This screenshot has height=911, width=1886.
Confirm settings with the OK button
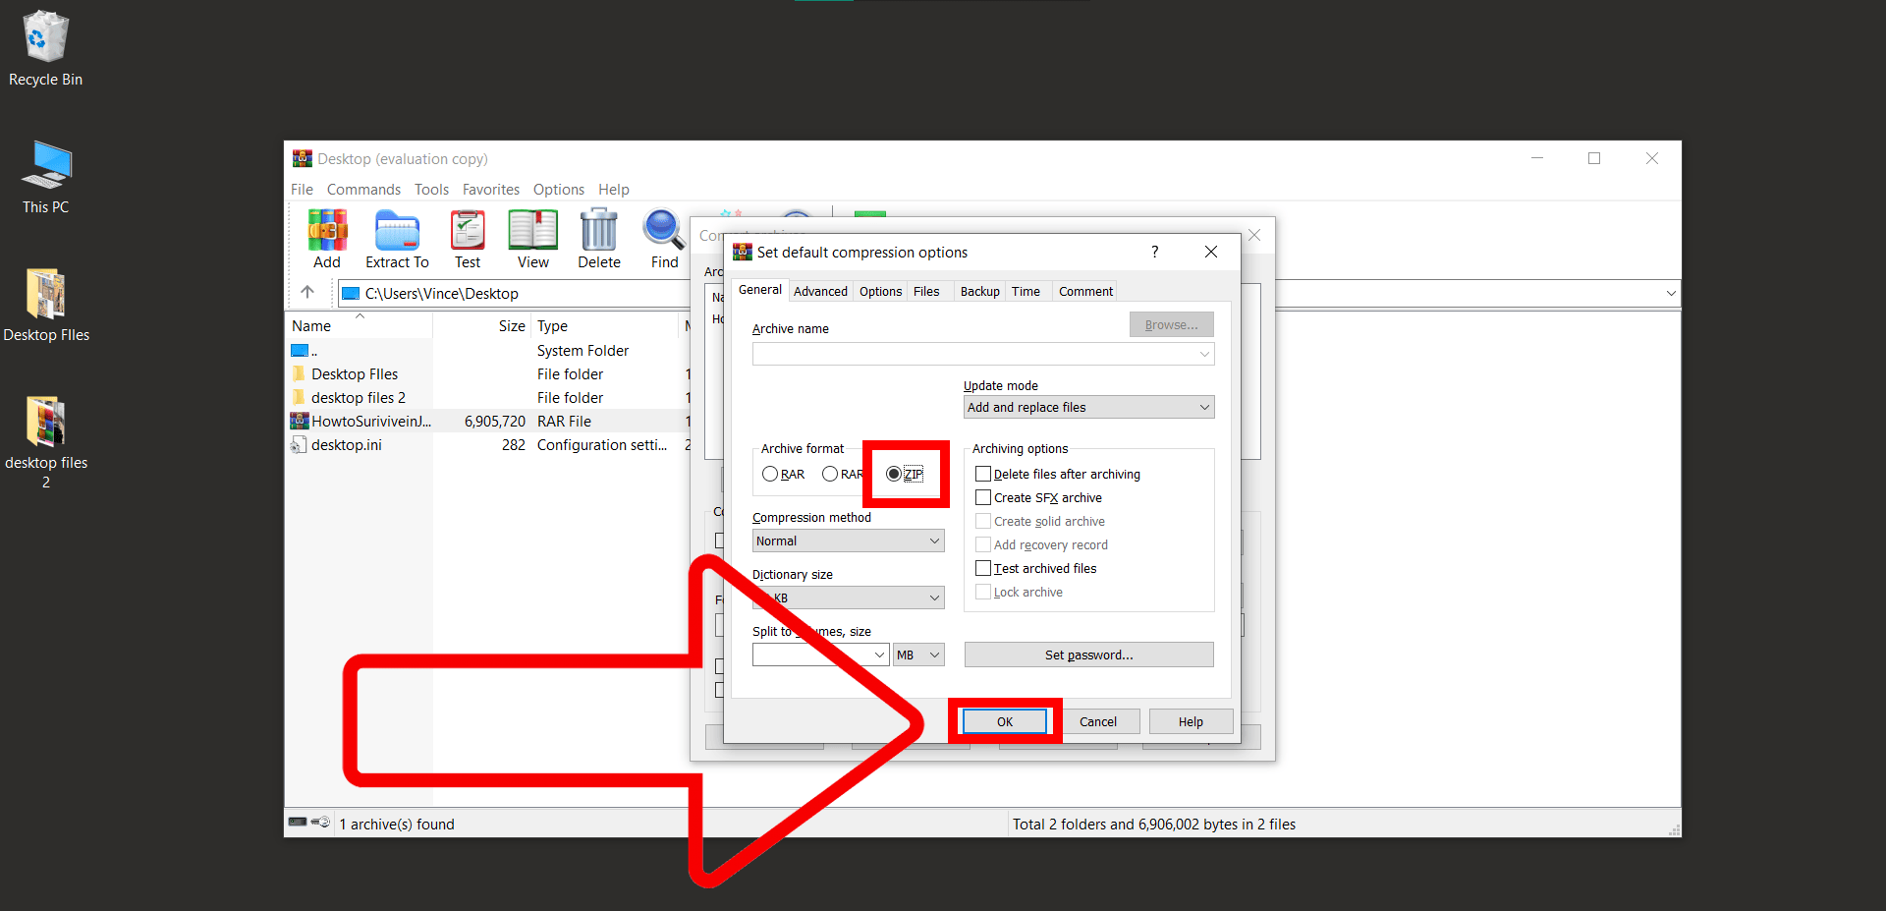pyautogui.click(x=1003, y=720)
